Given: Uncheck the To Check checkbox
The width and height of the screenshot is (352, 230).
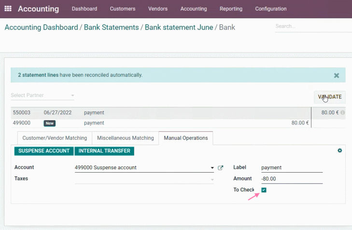Looking at the screenshot, I should tap(264, 190).
